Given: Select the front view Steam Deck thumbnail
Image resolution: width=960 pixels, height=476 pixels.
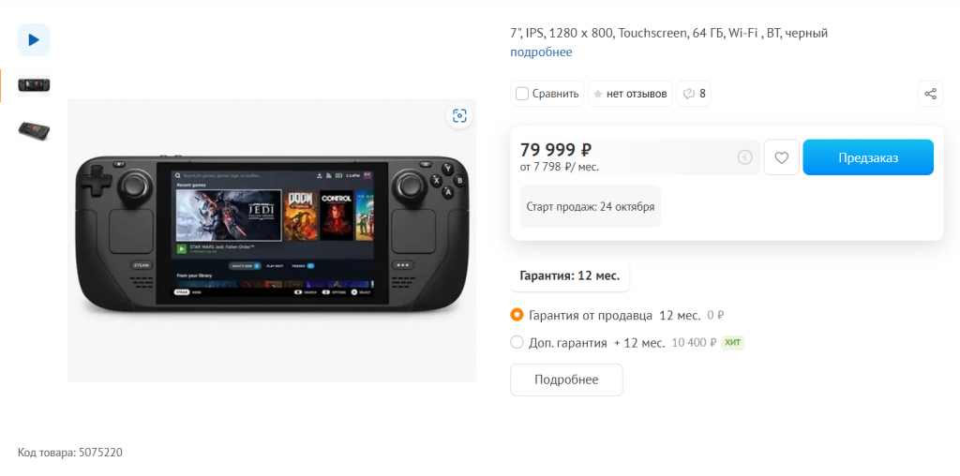Looking at the screenshot, I should pyautogui.click(x=34, y=85).
